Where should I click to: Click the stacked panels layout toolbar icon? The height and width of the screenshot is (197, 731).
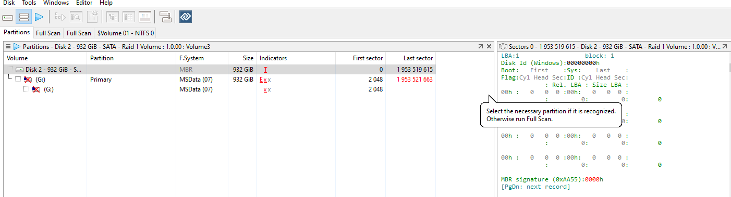166,17
